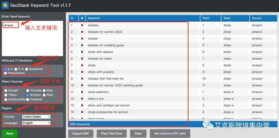Remove 'dress aesthetic' row X icon

click(x=82, y=92)
